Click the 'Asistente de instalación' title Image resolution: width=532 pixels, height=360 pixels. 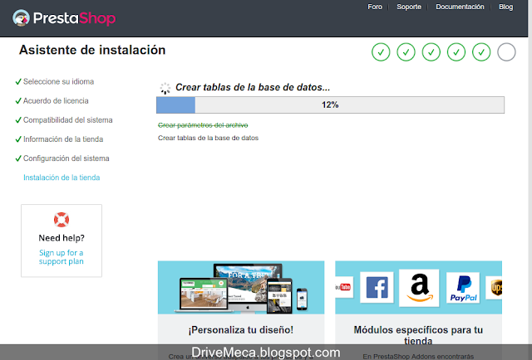[x=92, y=50]
